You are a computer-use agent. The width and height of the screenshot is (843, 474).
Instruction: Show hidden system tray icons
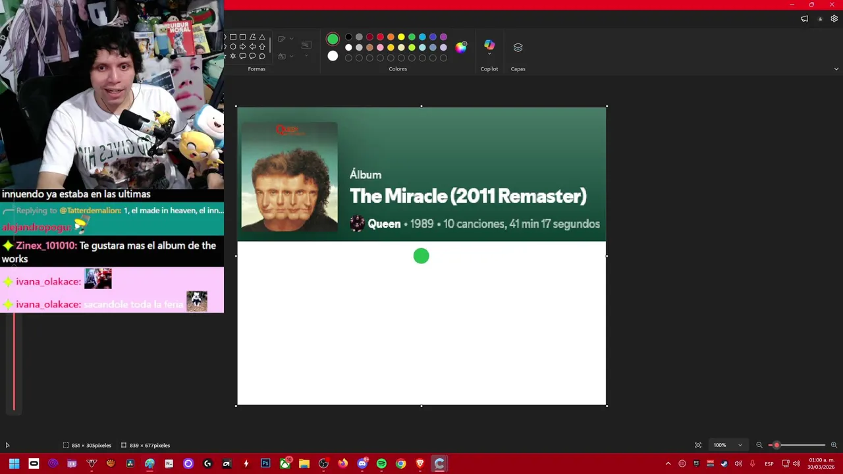click(x=668, y=463)
